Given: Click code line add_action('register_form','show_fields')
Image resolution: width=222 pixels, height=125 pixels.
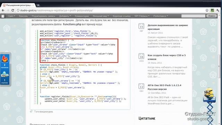Looking at the screenshot, I should click(x=65, y=31).
